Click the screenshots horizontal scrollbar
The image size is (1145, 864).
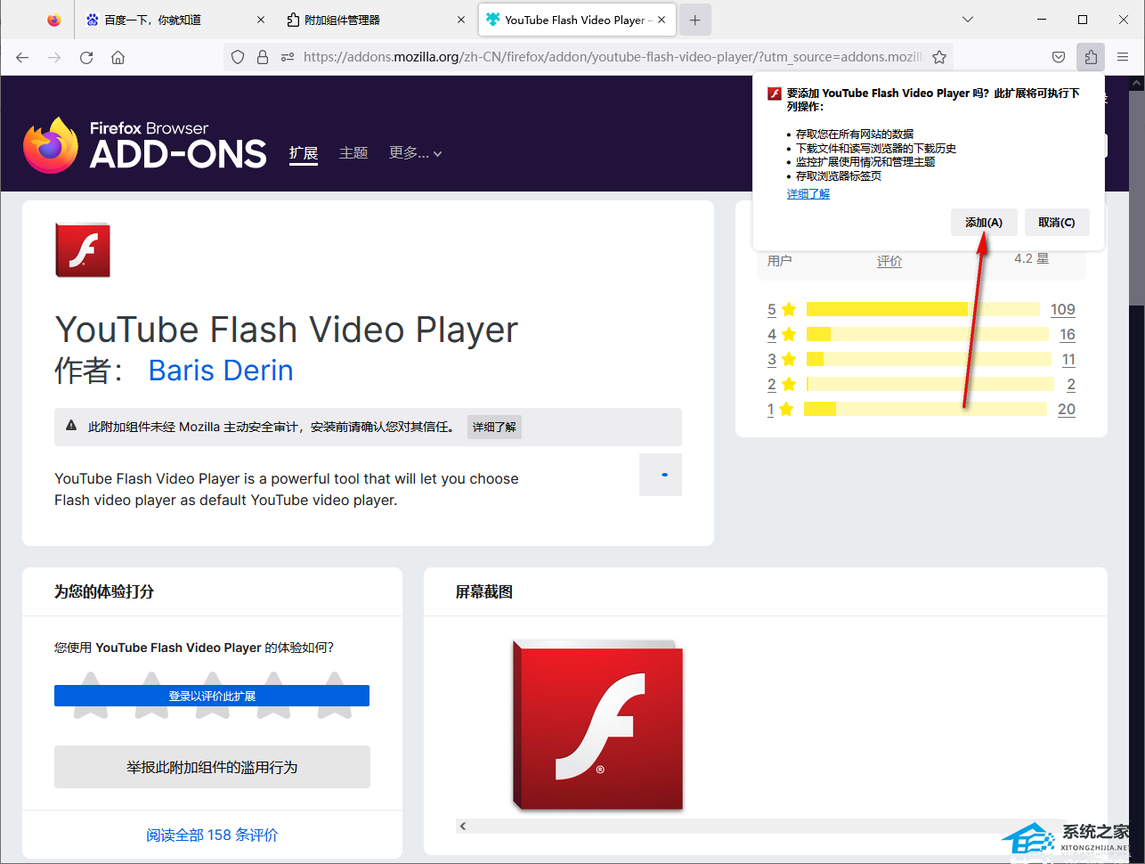(x=766, y=826)
